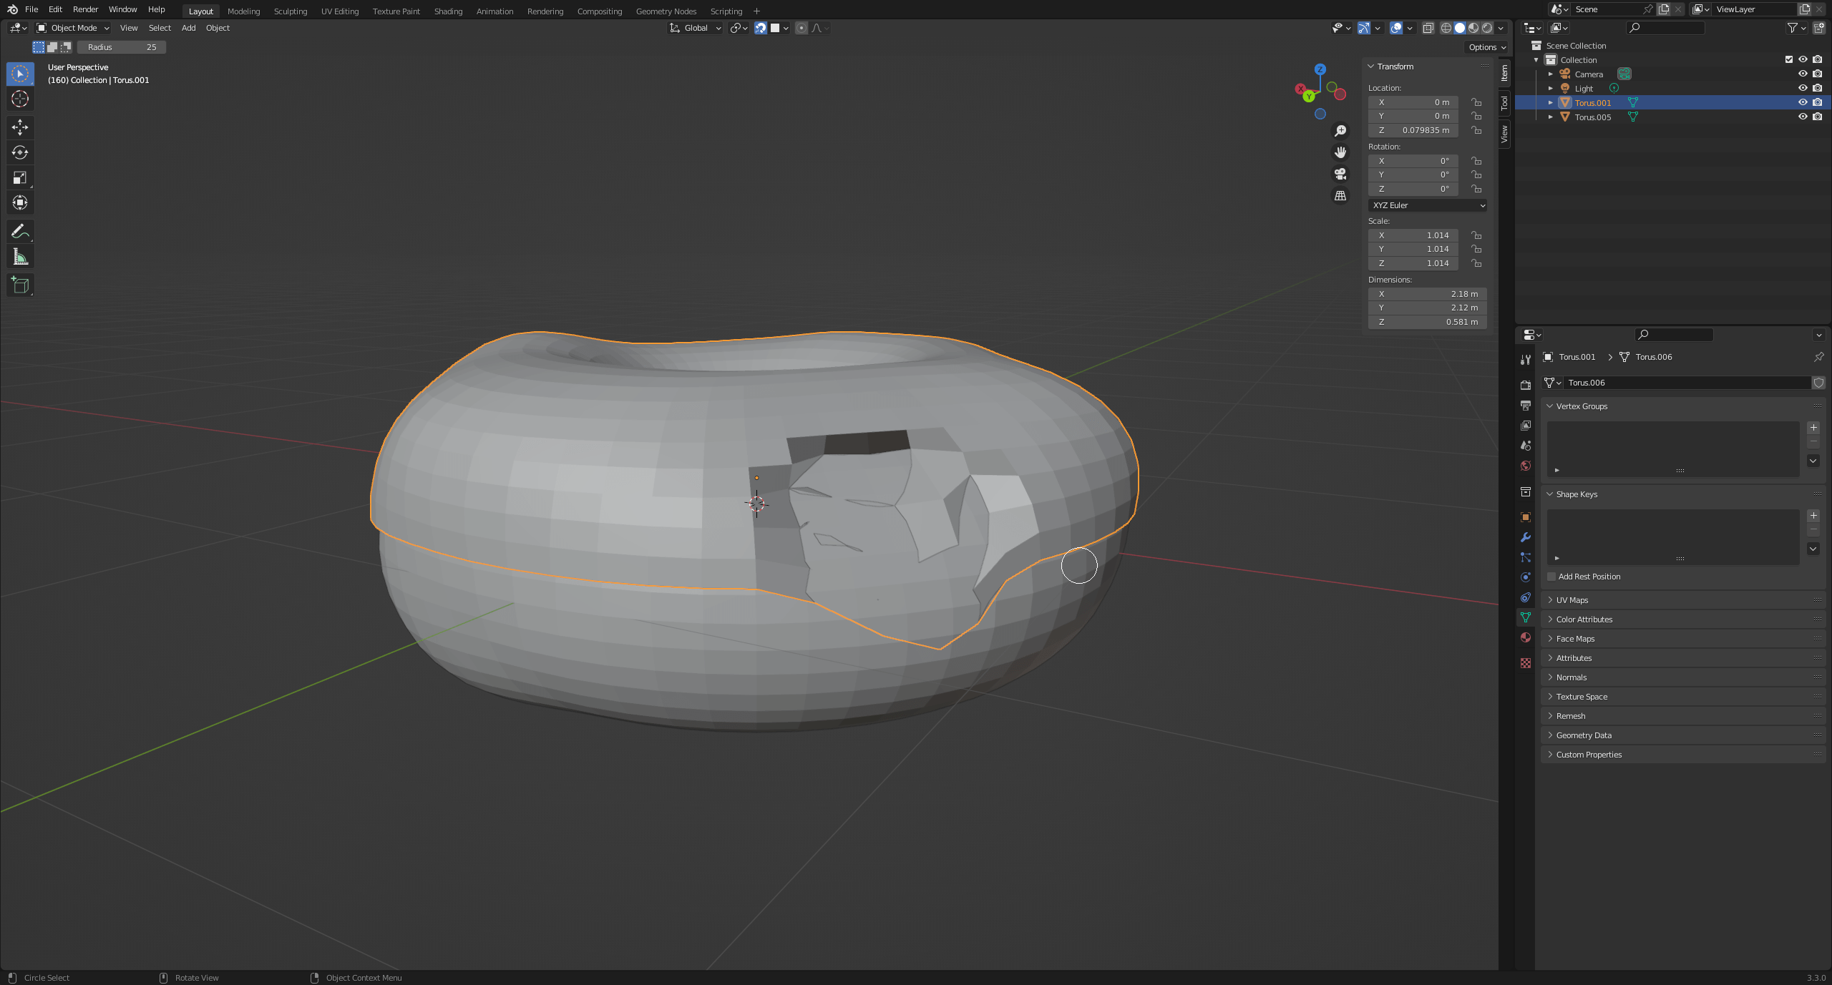The width and height of the screenshot is (1832, 985).
Task: Select the Rotate tool
Action: tap(20, 152)
